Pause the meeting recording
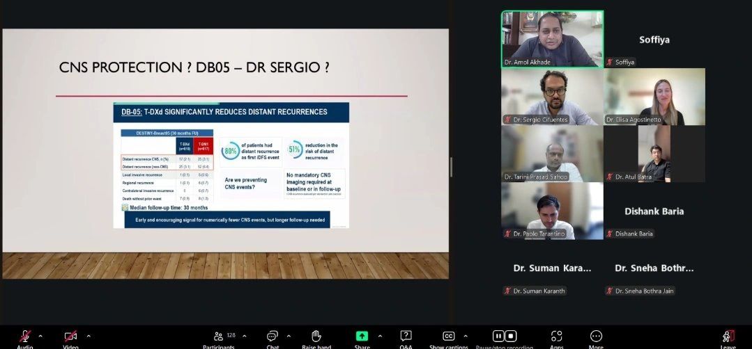The height and width of the screenshot is (349, 752). click(x=499, y=336)
